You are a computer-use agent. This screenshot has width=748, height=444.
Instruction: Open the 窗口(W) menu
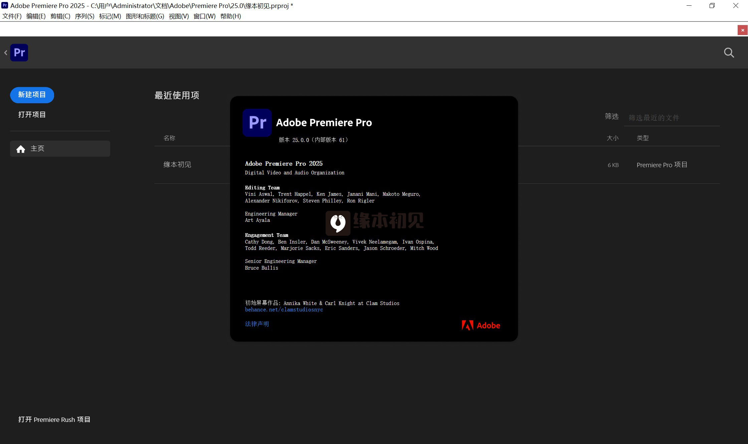click(204, 16)
